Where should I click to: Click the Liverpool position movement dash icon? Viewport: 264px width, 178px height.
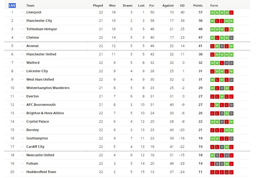(x=22, y=12)
